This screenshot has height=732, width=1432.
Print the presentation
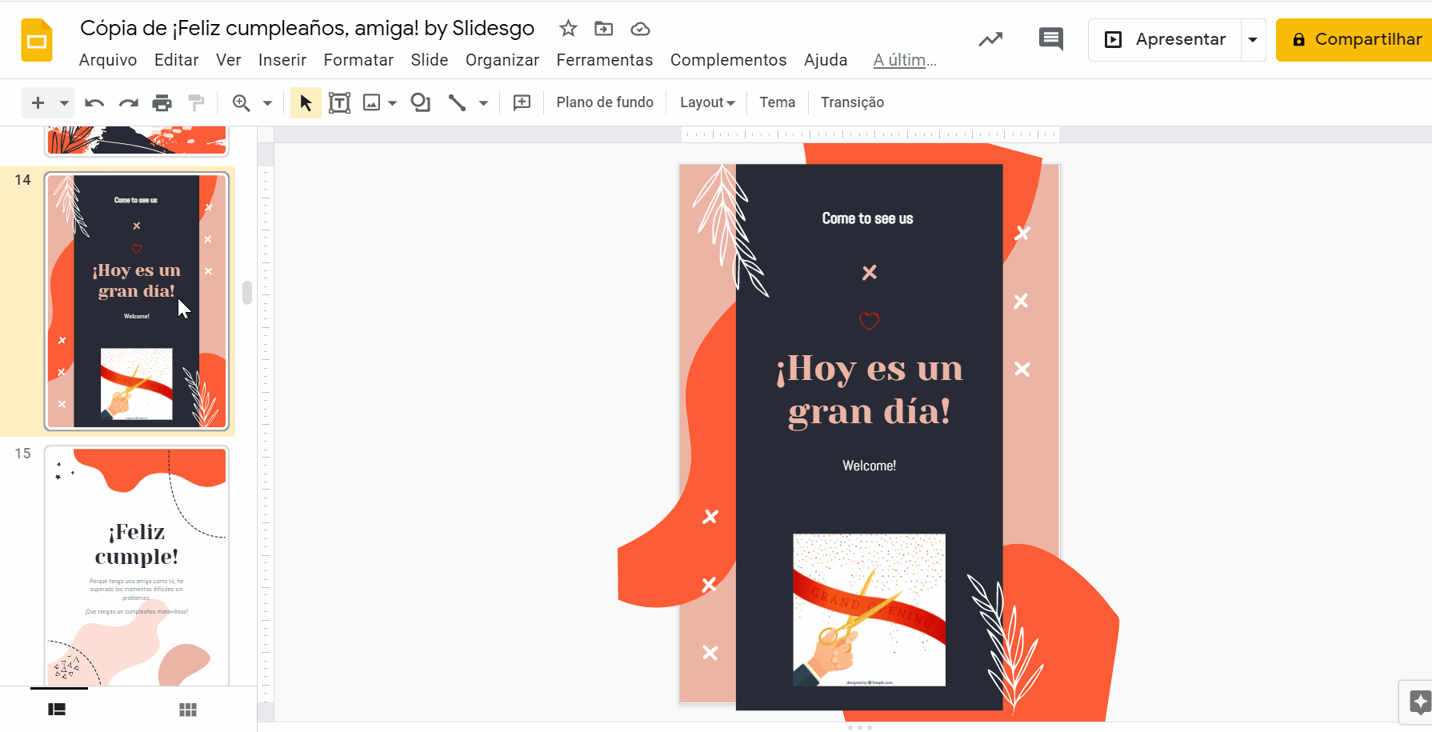(162, 102)
